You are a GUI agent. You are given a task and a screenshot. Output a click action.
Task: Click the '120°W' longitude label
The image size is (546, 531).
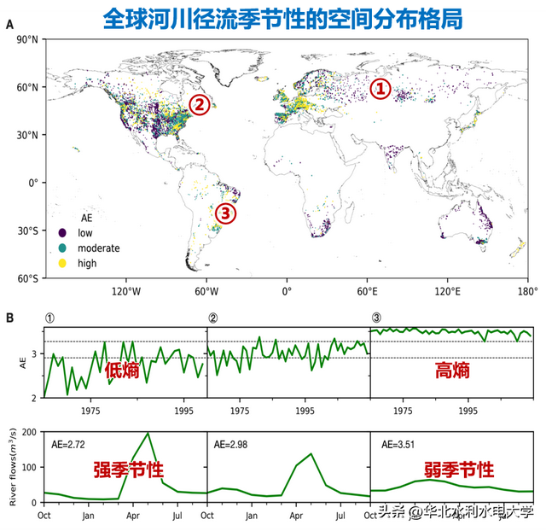(126, 291)
